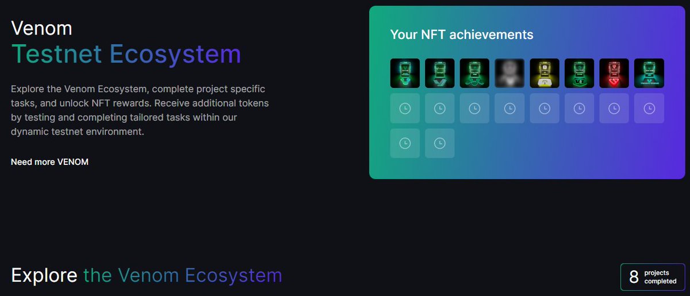Click first pending clock slot in bottom row
690x296 pixels.
coord(405,143)
